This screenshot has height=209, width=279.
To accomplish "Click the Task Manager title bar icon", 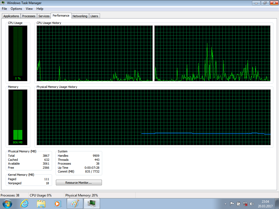I will pyautogui.click(x=3, y=3).
